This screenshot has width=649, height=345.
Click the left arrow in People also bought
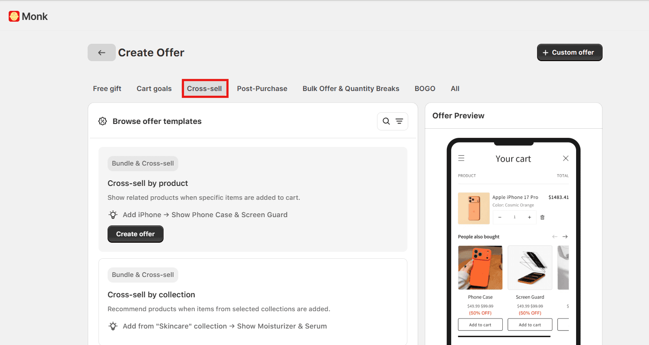point(554,237)
